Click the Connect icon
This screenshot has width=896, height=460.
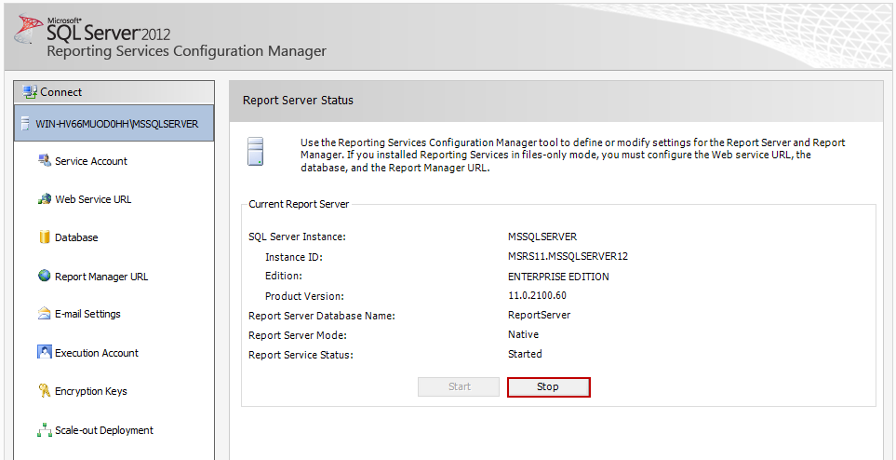tap(30, 92)
